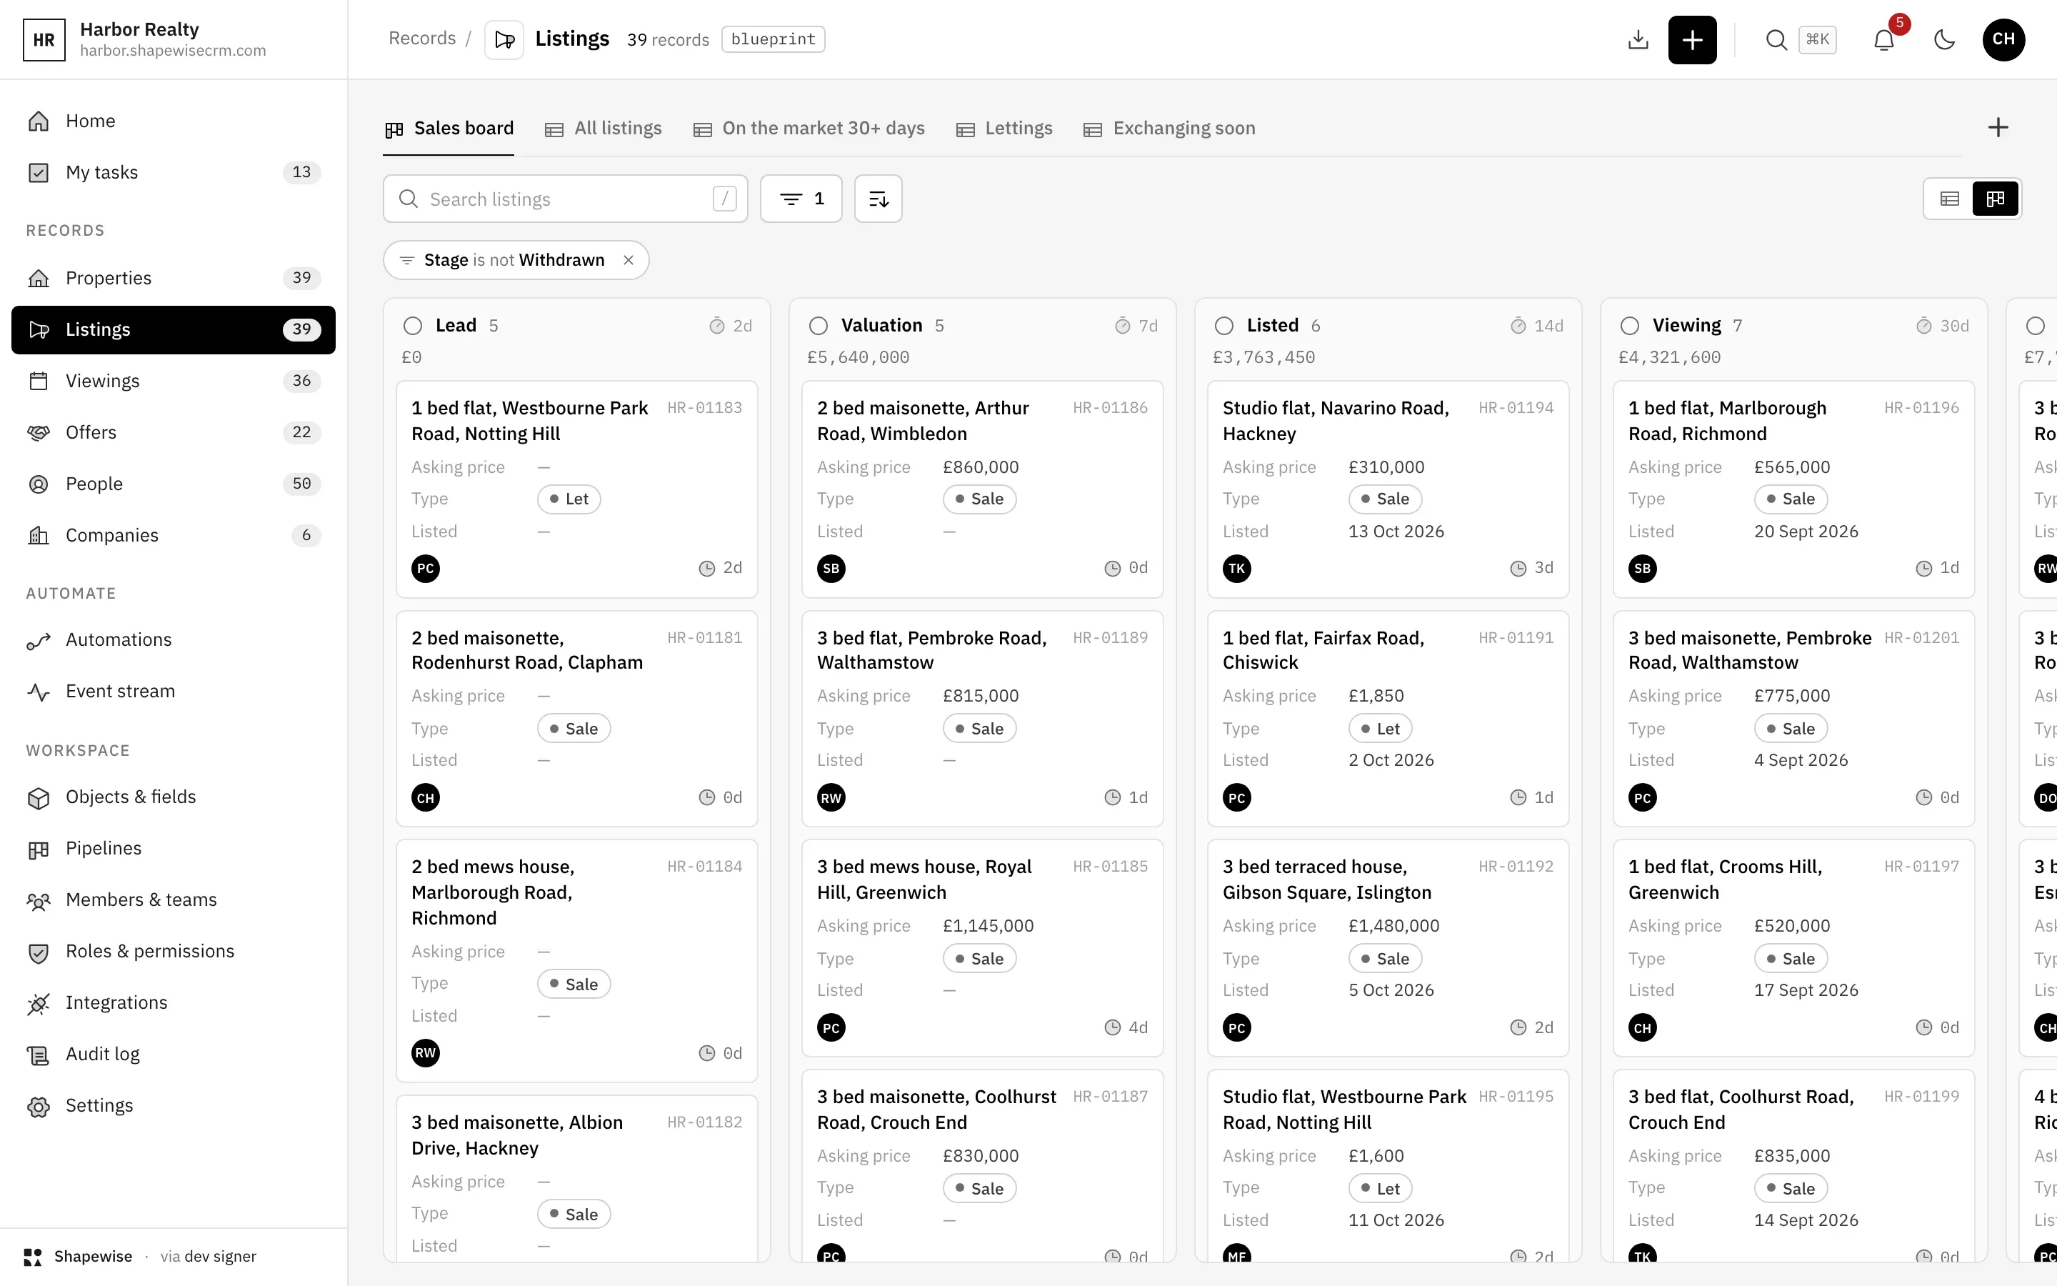Open Objects & fields settings
Screen dimensions: 2057x1286
(x=174, y=797)
